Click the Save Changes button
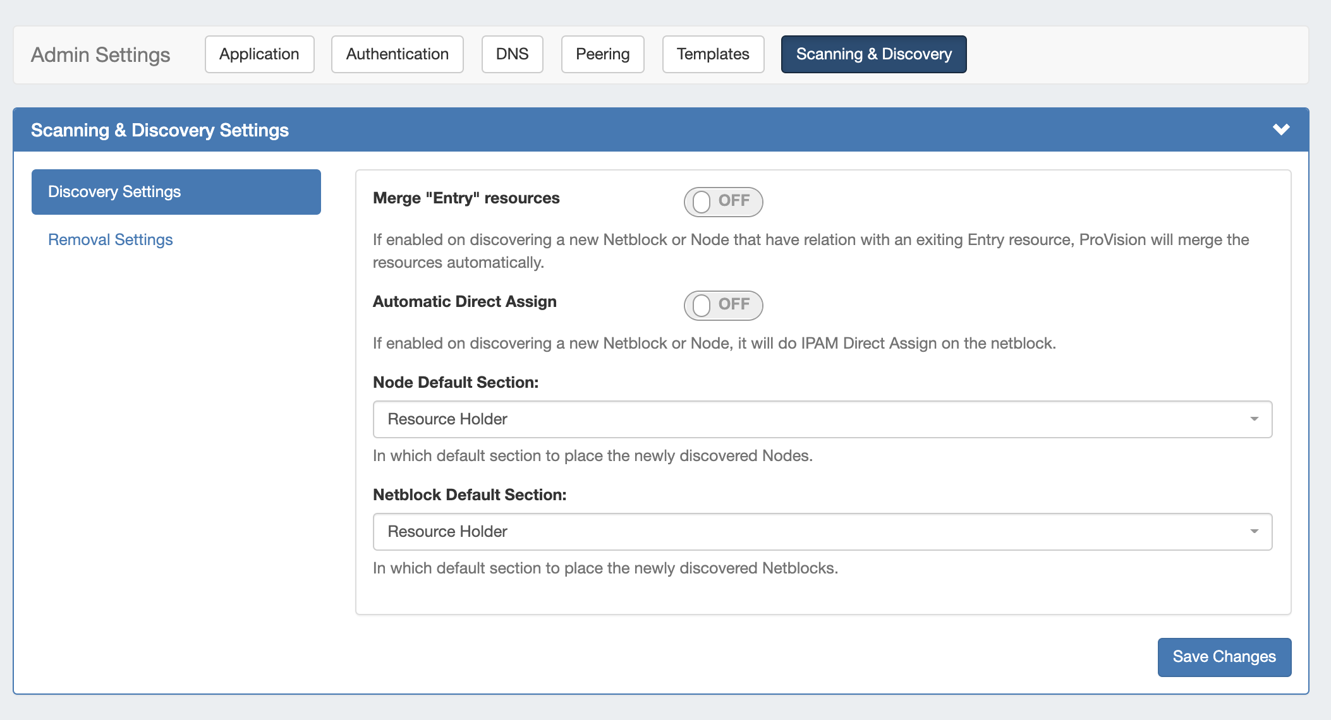This screenshot has height=720, width=1331. pyautogui.click(x=1224, y=657)
